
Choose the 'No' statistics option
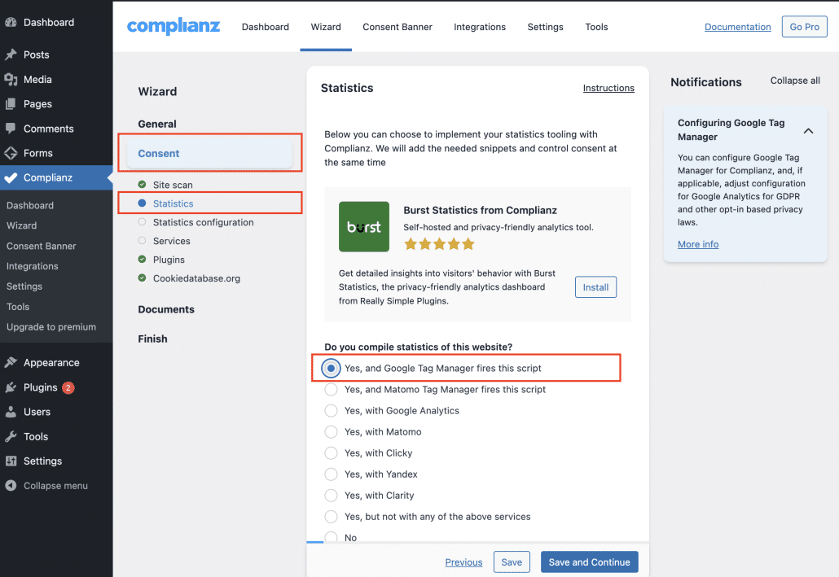click(x=332, y=537)
